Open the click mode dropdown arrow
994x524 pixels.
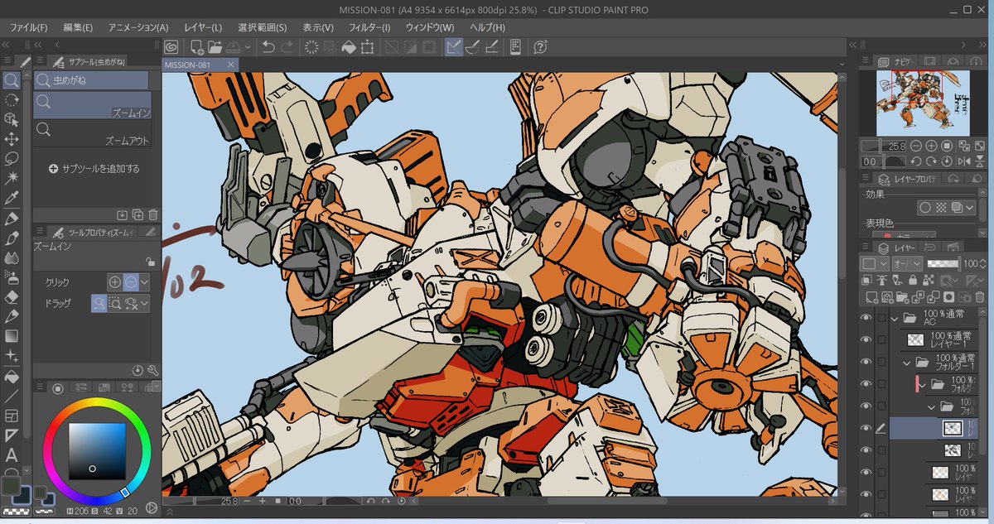(x=145, y=282)
